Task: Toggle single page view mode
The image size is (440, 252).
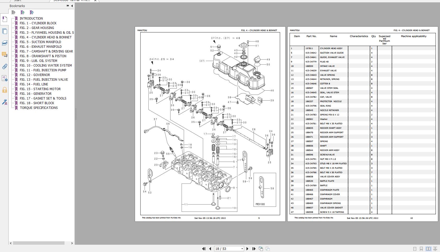Action: (x=415, y=248)
